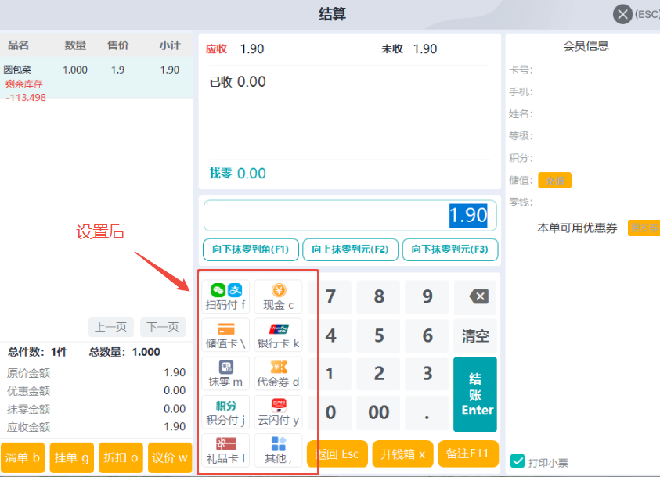The width and height of the screenshot is (660, 477).
Task: Pay with the 银行卡 bank card option
Action: pyautogui.click(x=278, y=335)
